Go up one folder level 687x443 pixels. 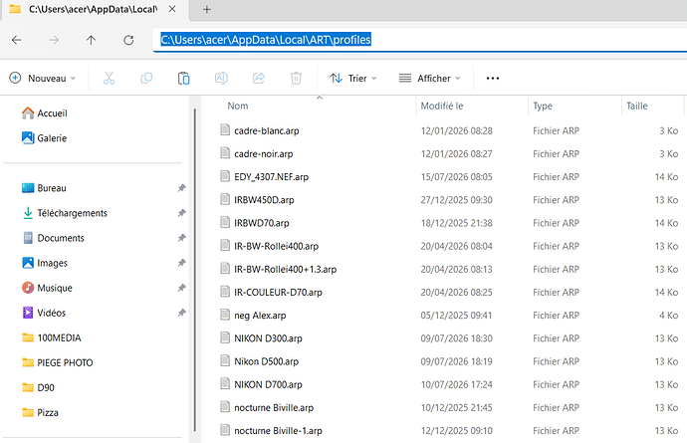coord(91,40)
